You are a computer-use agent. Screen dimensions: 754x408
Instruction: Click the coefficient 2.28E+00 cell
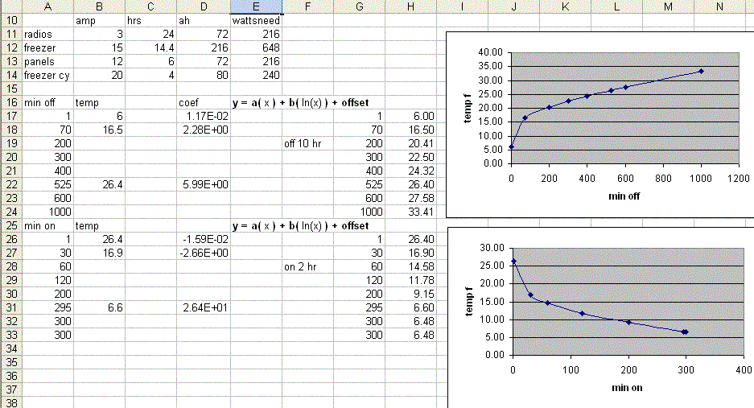pos(204,130)
